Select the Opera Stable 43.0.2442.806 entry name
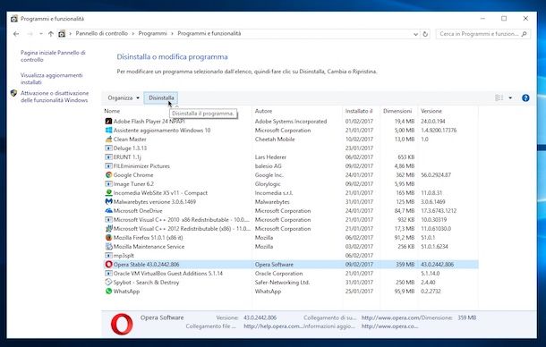This screenshot has width=546, height=347. (x=146, y=264)
